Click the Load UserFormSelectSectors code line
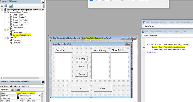The width and height of the screenshot is (193, 102). point(169,47)
